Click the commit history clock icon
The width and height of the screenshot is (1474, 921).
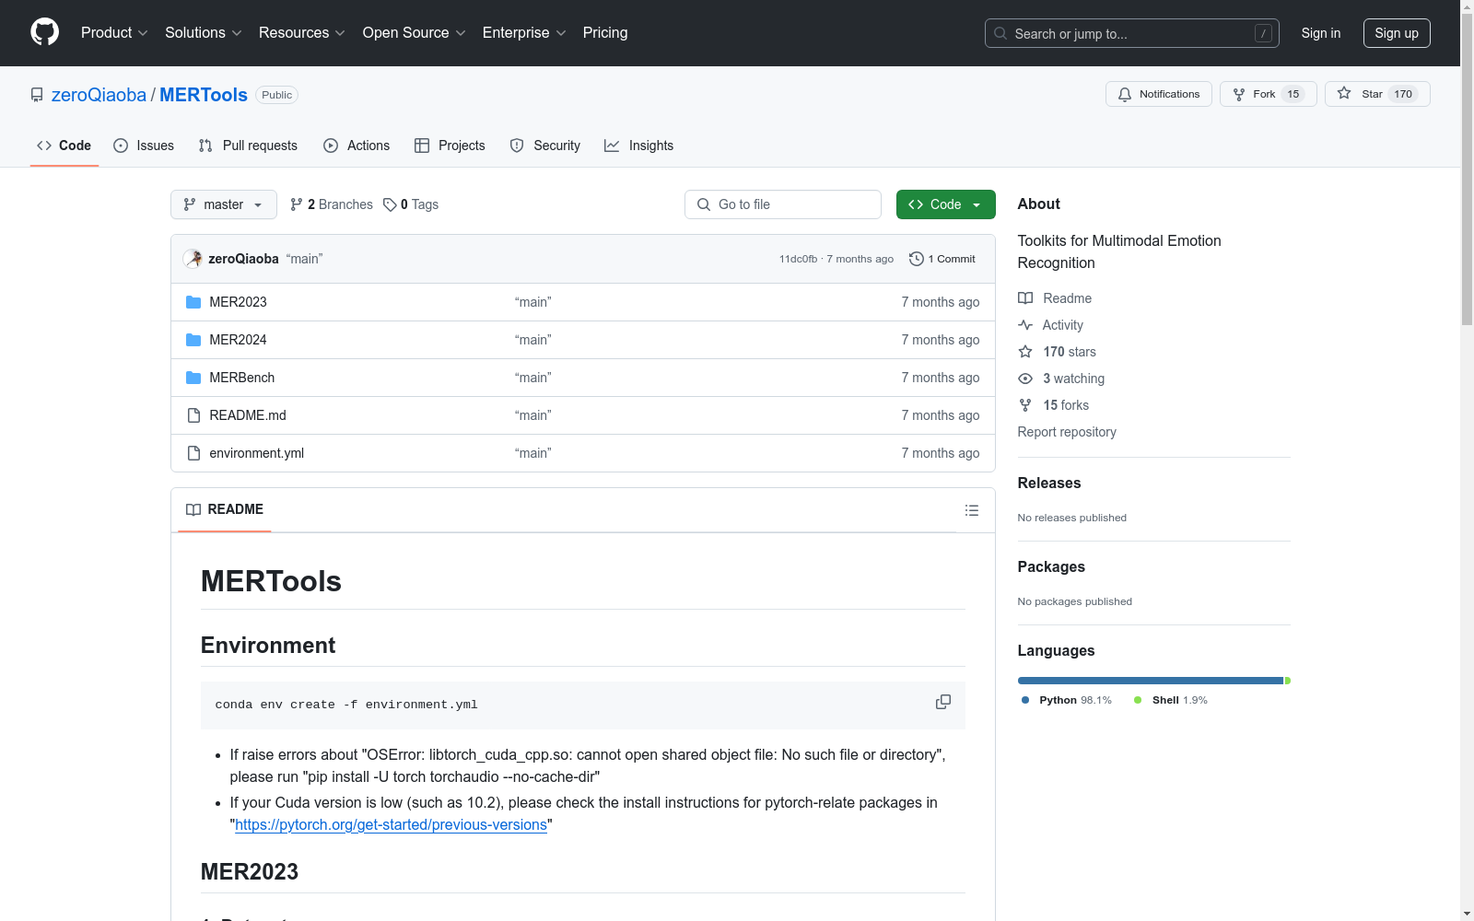[916, 259]
